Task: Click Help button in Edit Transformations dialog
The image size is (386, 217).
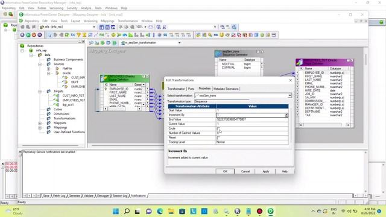Action: [x=285, y=171]
